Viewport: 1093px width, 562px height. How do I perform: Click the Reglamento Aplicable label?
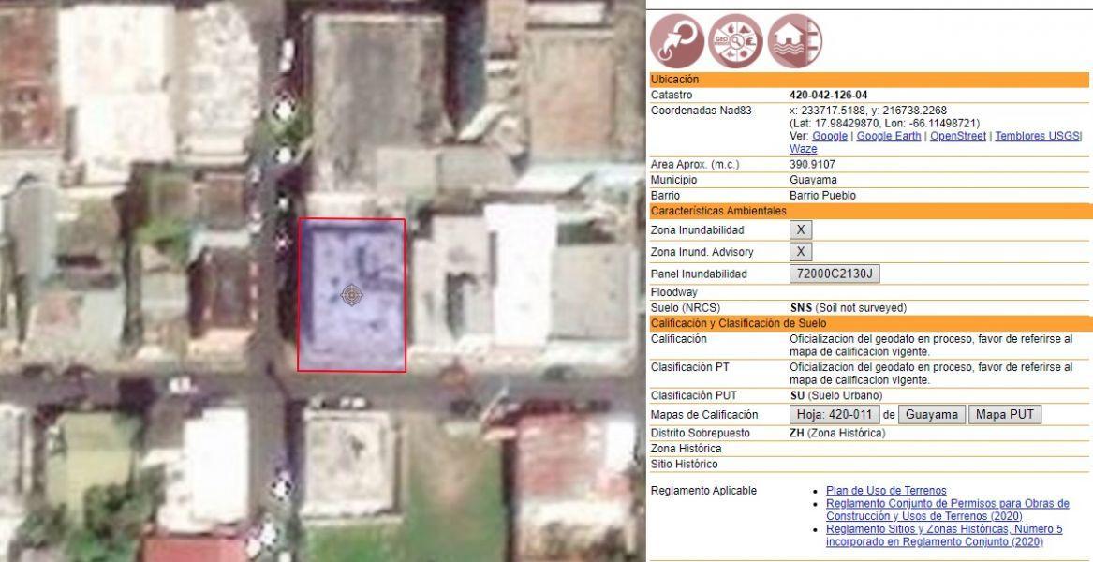click(x=703, y=491)
